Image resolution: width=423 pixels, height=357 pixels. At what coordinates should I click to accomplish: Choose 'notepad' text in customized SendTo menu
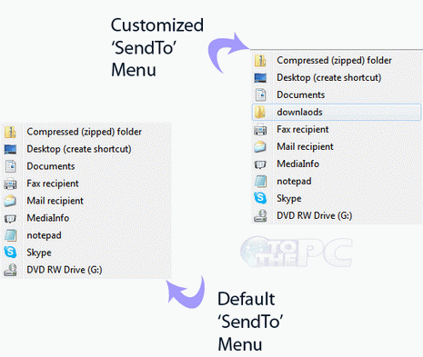[294, 182]
